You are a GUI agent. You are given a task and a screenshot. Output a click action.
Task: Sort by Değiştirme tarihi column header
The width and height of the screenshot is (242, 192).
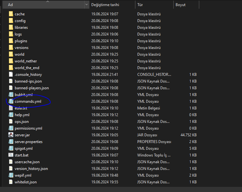coord(112,5)
